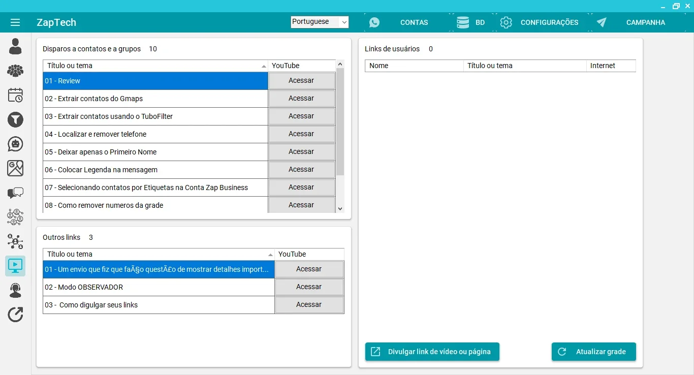Sort Outros links grid by Título ou tema

point(159,254)
